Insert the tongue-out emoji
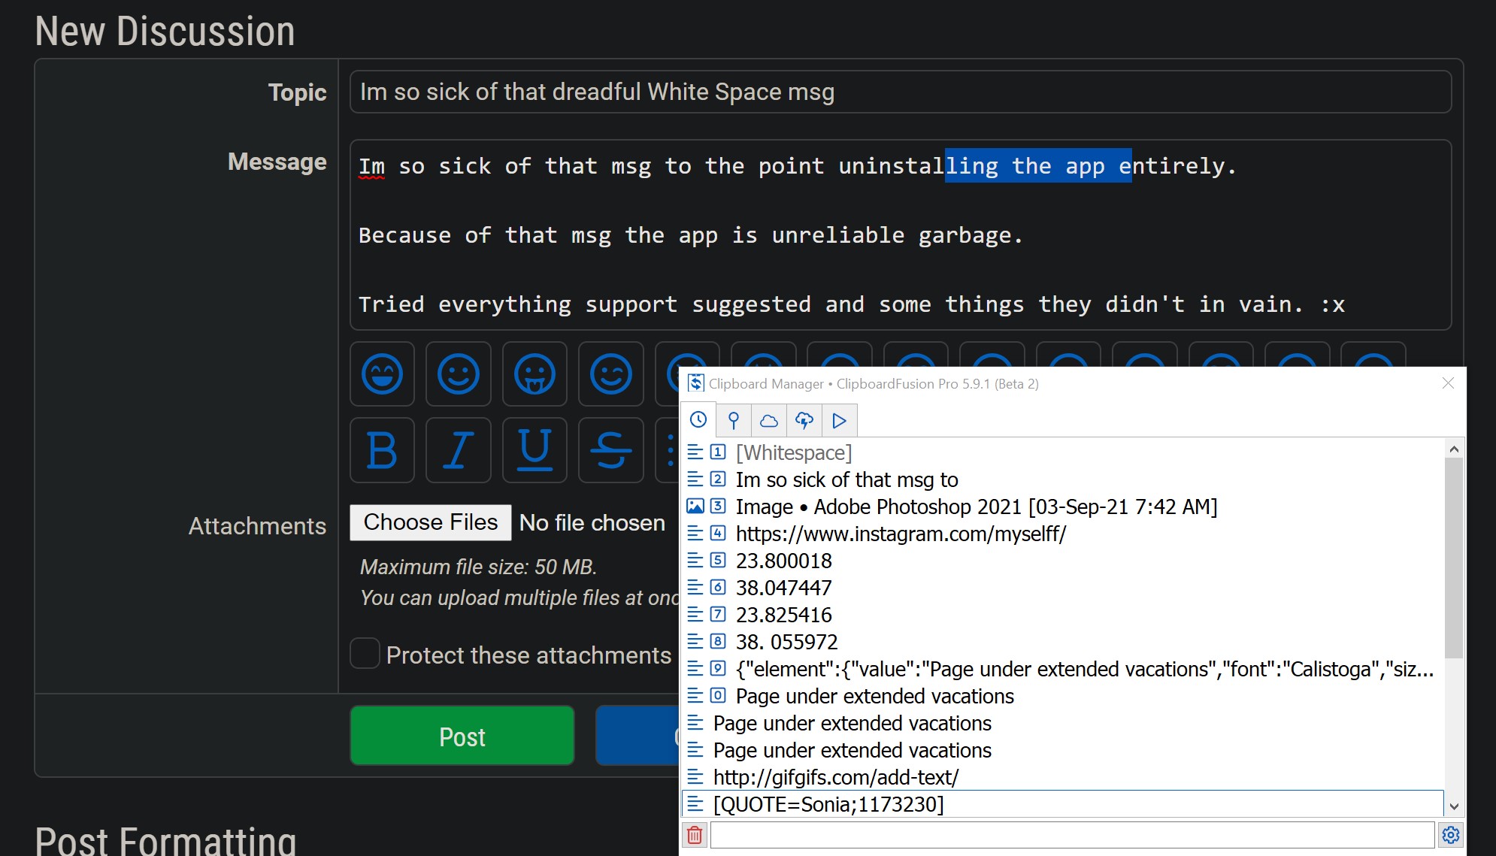The image size is (1496, 856). [535, 374]
